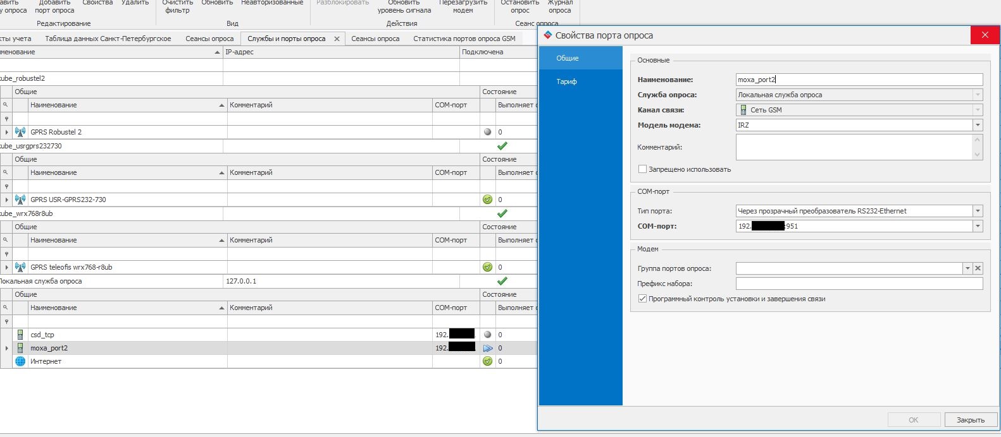Expand the COM-порт address dropdown

(978, 226)
